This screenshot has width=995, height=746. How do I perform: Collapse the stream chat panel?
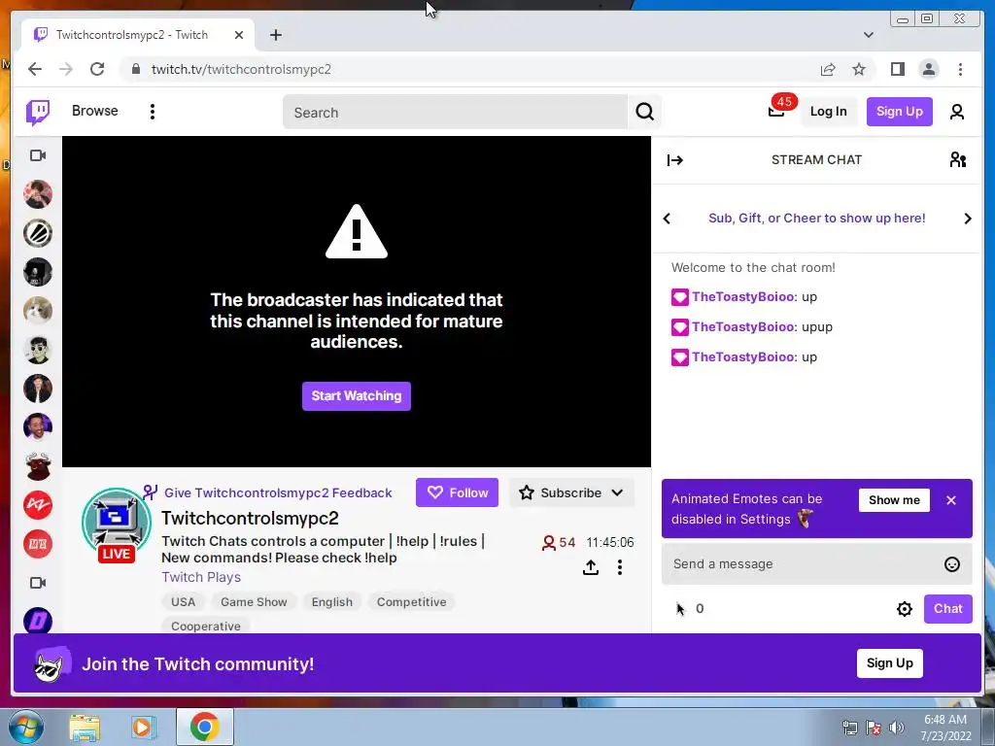point(675,160)
